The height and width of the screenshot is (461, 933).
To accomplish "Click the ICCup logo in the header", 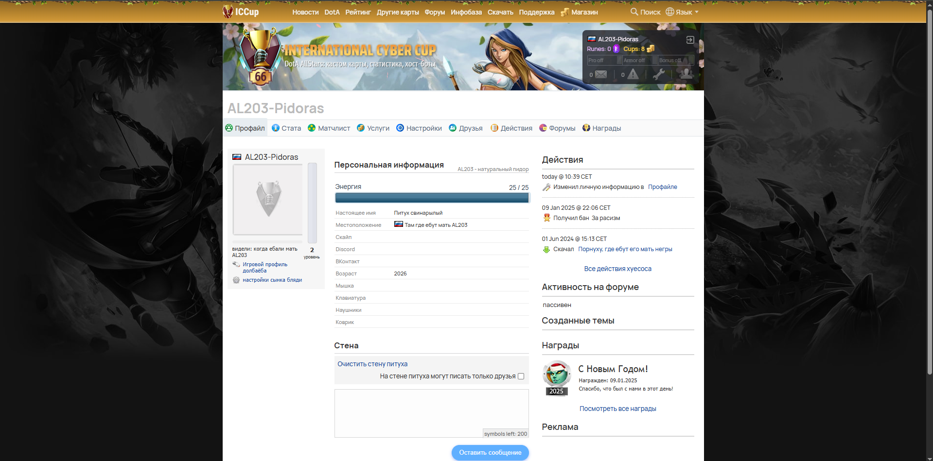I will [x=241, y=12].
